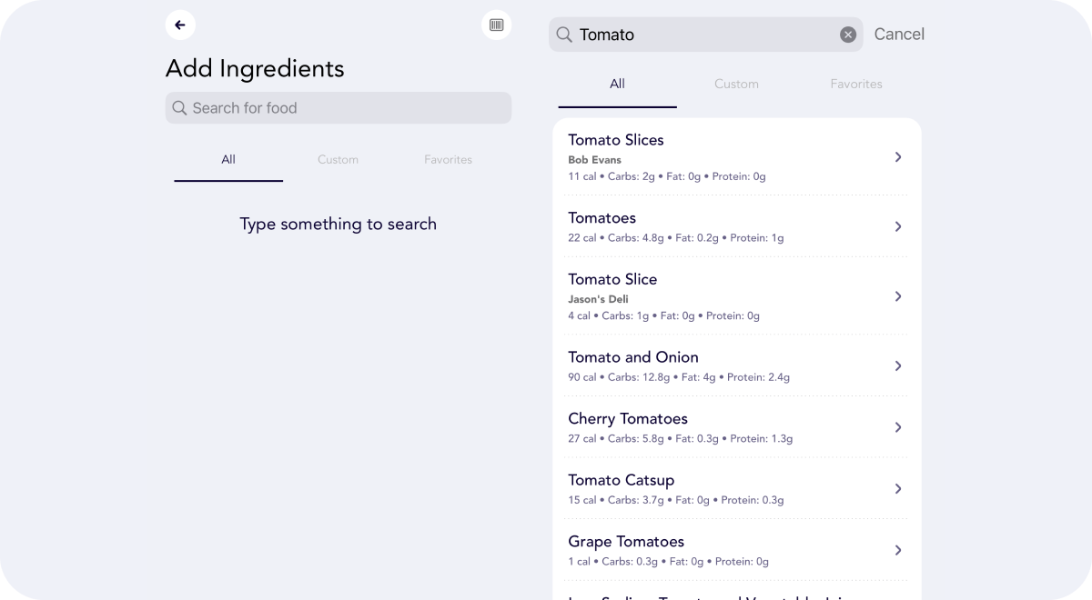
Task: Open the Tomato Slice chevron
Action: (898, 296)
